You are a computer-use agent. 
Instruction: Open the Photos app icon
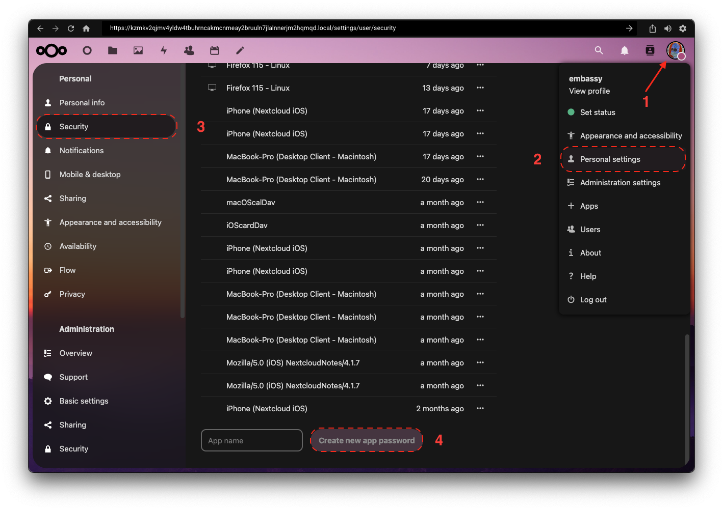[x=138, y=50]
